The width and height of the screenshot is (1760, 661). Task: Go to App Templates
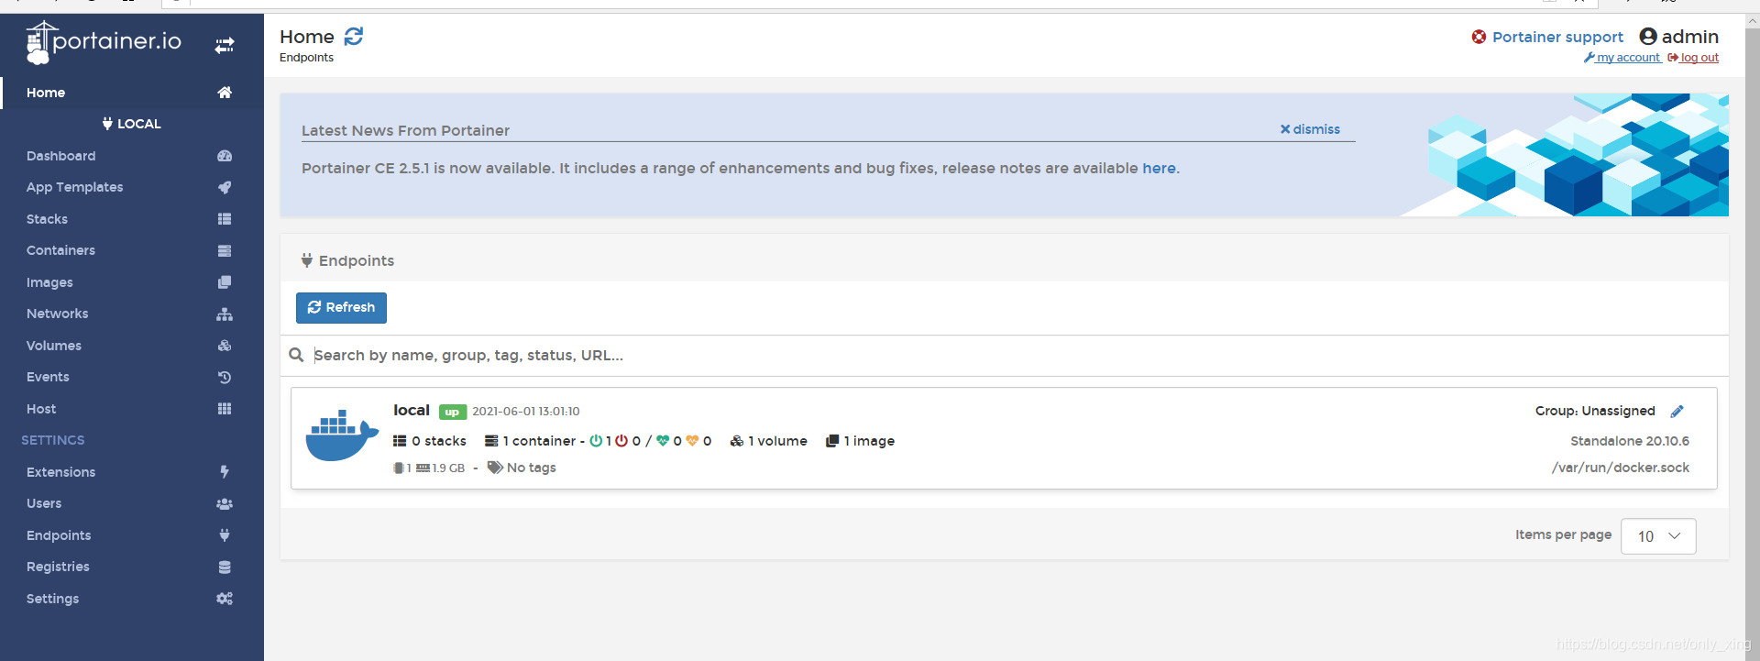pyautogui.click(x=74, y=187)
